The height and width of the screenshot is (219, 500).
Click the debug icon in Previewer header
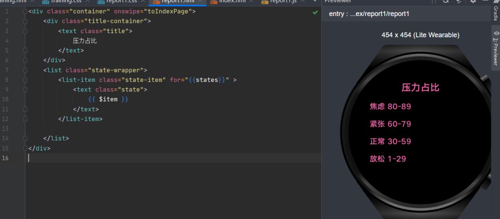click(459, 2)
